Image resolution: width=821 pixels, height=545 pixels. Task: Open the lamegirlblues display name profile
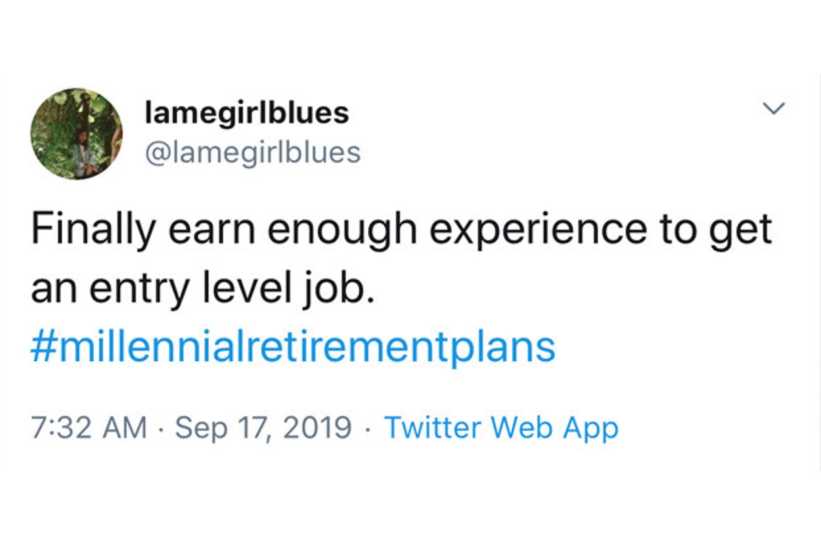(x=246, y=113)
